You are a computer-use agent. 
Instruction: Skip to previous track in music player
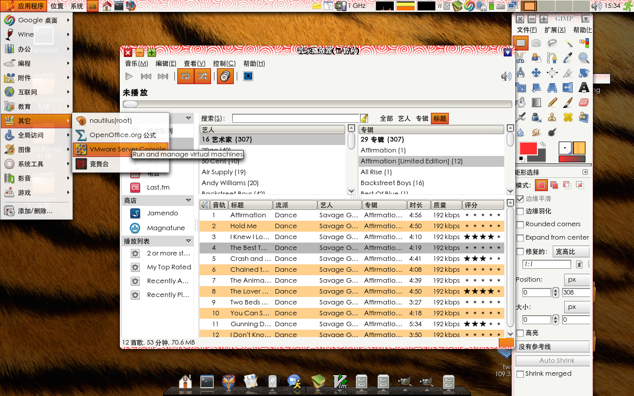pos(146,76)
